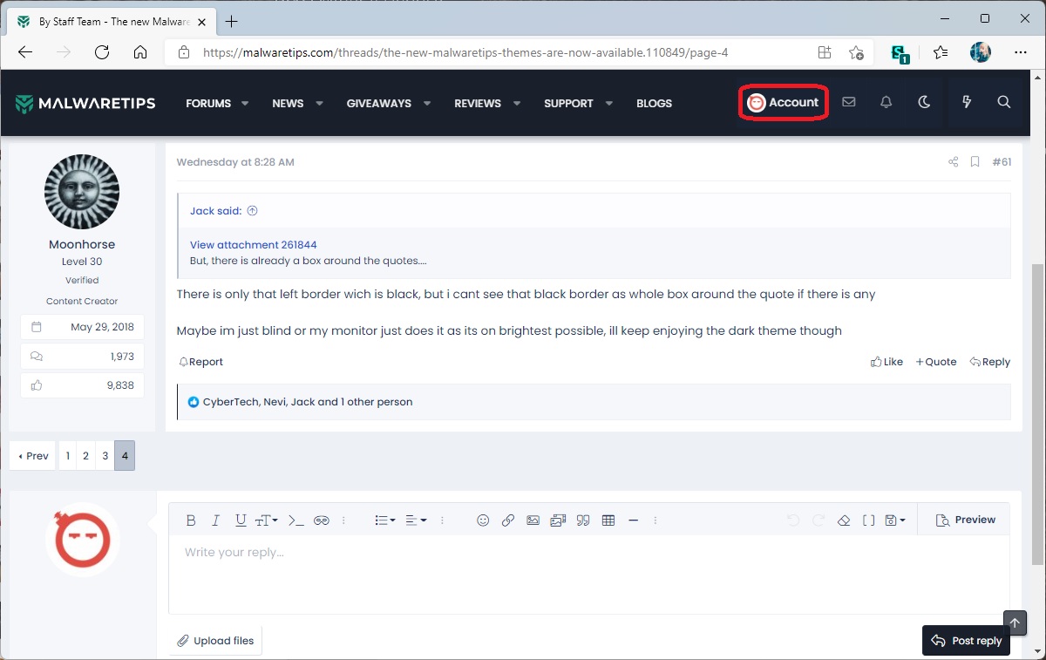Open the NEWS nav item
Viewport: 1046px width, 660px height.
click(288, 103)
